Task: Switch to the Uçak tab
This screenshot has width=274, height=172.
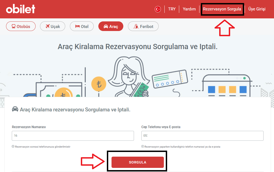Action: (53, 26)
